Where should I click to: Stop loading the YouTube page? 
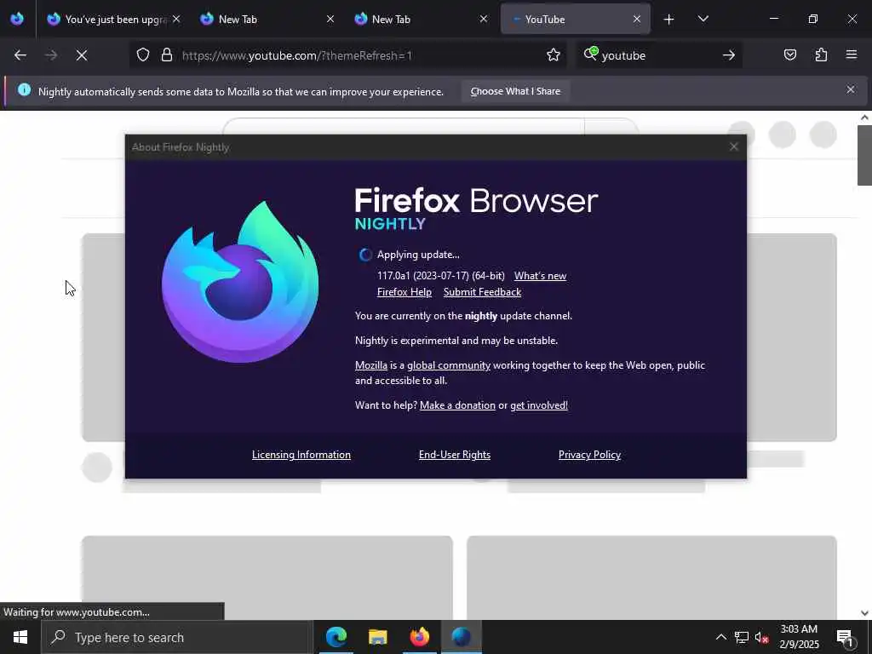tap(82, 55)
